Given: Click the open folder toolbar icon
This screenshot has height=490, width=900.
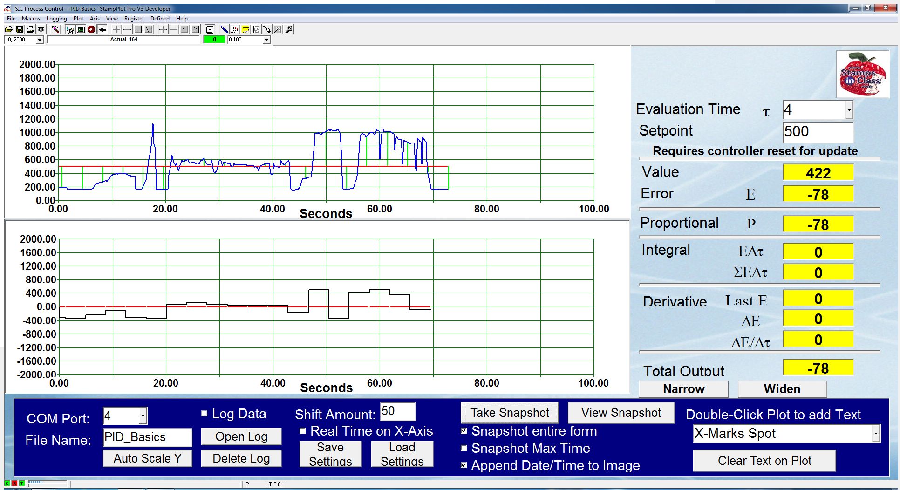Looking at the screenshot, I should click(x=9, y=29).
